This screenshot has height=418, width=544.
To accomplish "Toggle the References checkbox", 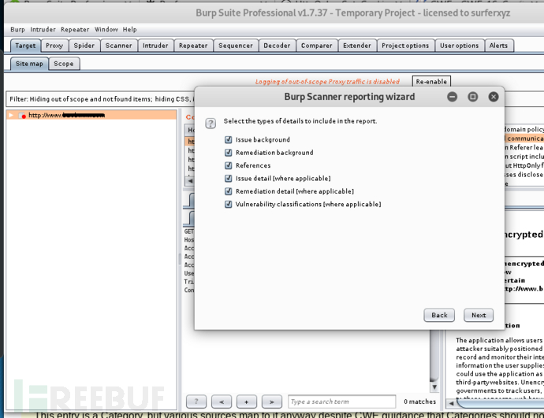I will pyautogui.click(x=228, y=165).
